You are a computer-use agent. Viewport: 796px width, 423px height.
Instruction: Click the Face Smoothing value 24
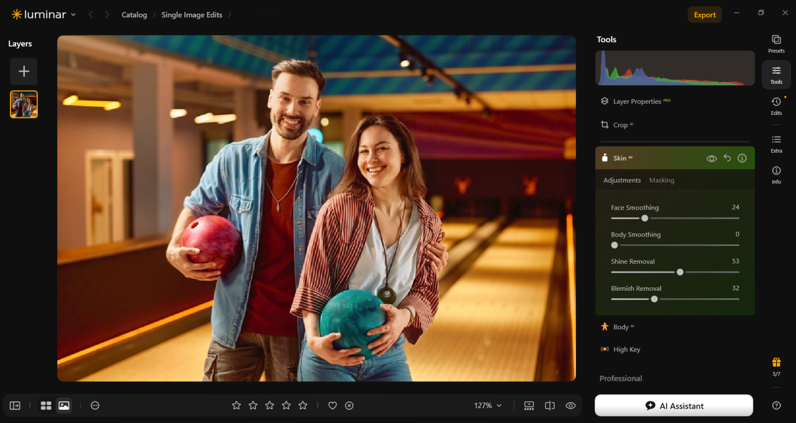click(x=736, y=207)
